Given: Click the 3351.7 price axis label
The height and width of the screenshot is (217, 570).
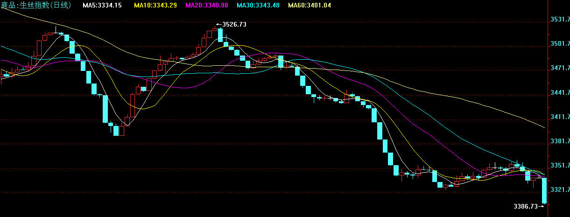Looking at the screenshot, I should (x=560, y=165).
